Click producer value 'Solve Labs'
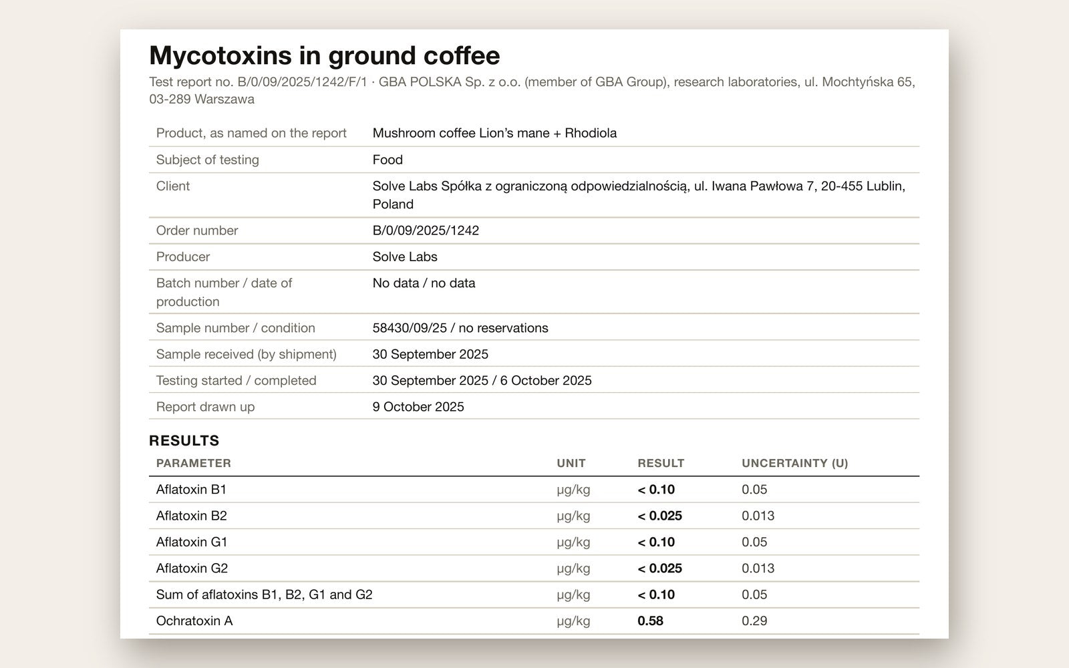1069x668 pixels. (x=405, y=257)
